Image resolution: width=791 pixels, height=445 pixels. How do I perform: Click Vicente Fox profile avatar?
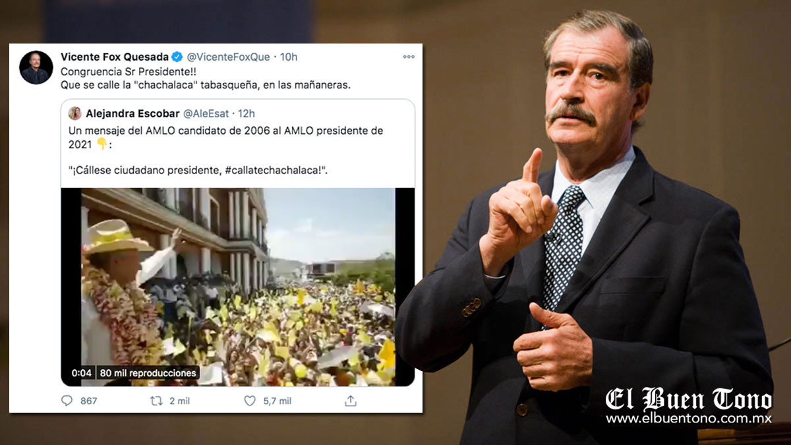(x=36, y=68)
